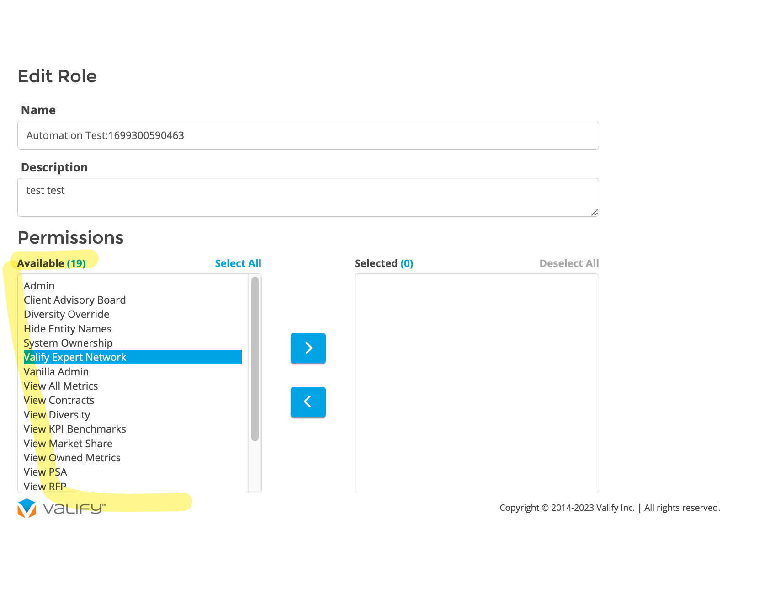The width and height of the screenshot is (775, 589).
Task: Click the Valify logo in footer
Action: pyautogui.click(x=62, y=508)
